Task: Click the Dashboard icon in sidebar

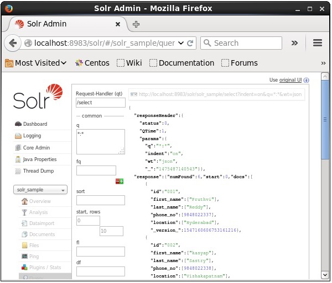Action: tap(18, 124)
